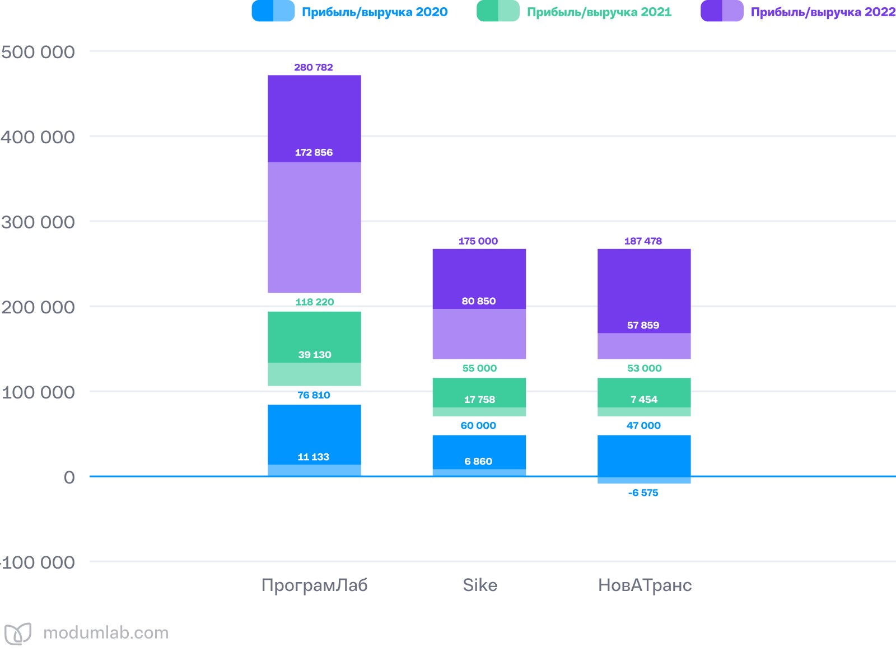Viewport: 896px width, 652px height.
Task: Toggle the blue 2020 legend swatch
Action: 273,11
